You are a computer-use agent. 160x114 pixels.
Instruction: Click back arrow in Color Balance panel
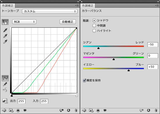point(84,110)
